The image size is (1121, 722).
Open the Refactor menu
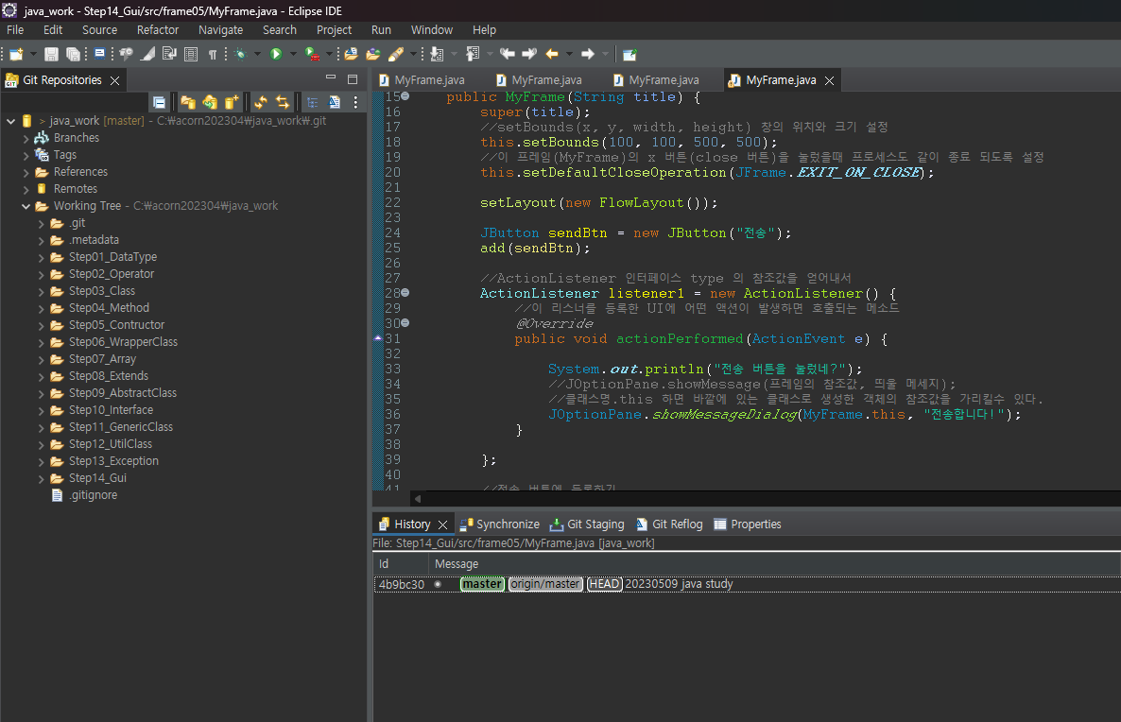[158, 30]
